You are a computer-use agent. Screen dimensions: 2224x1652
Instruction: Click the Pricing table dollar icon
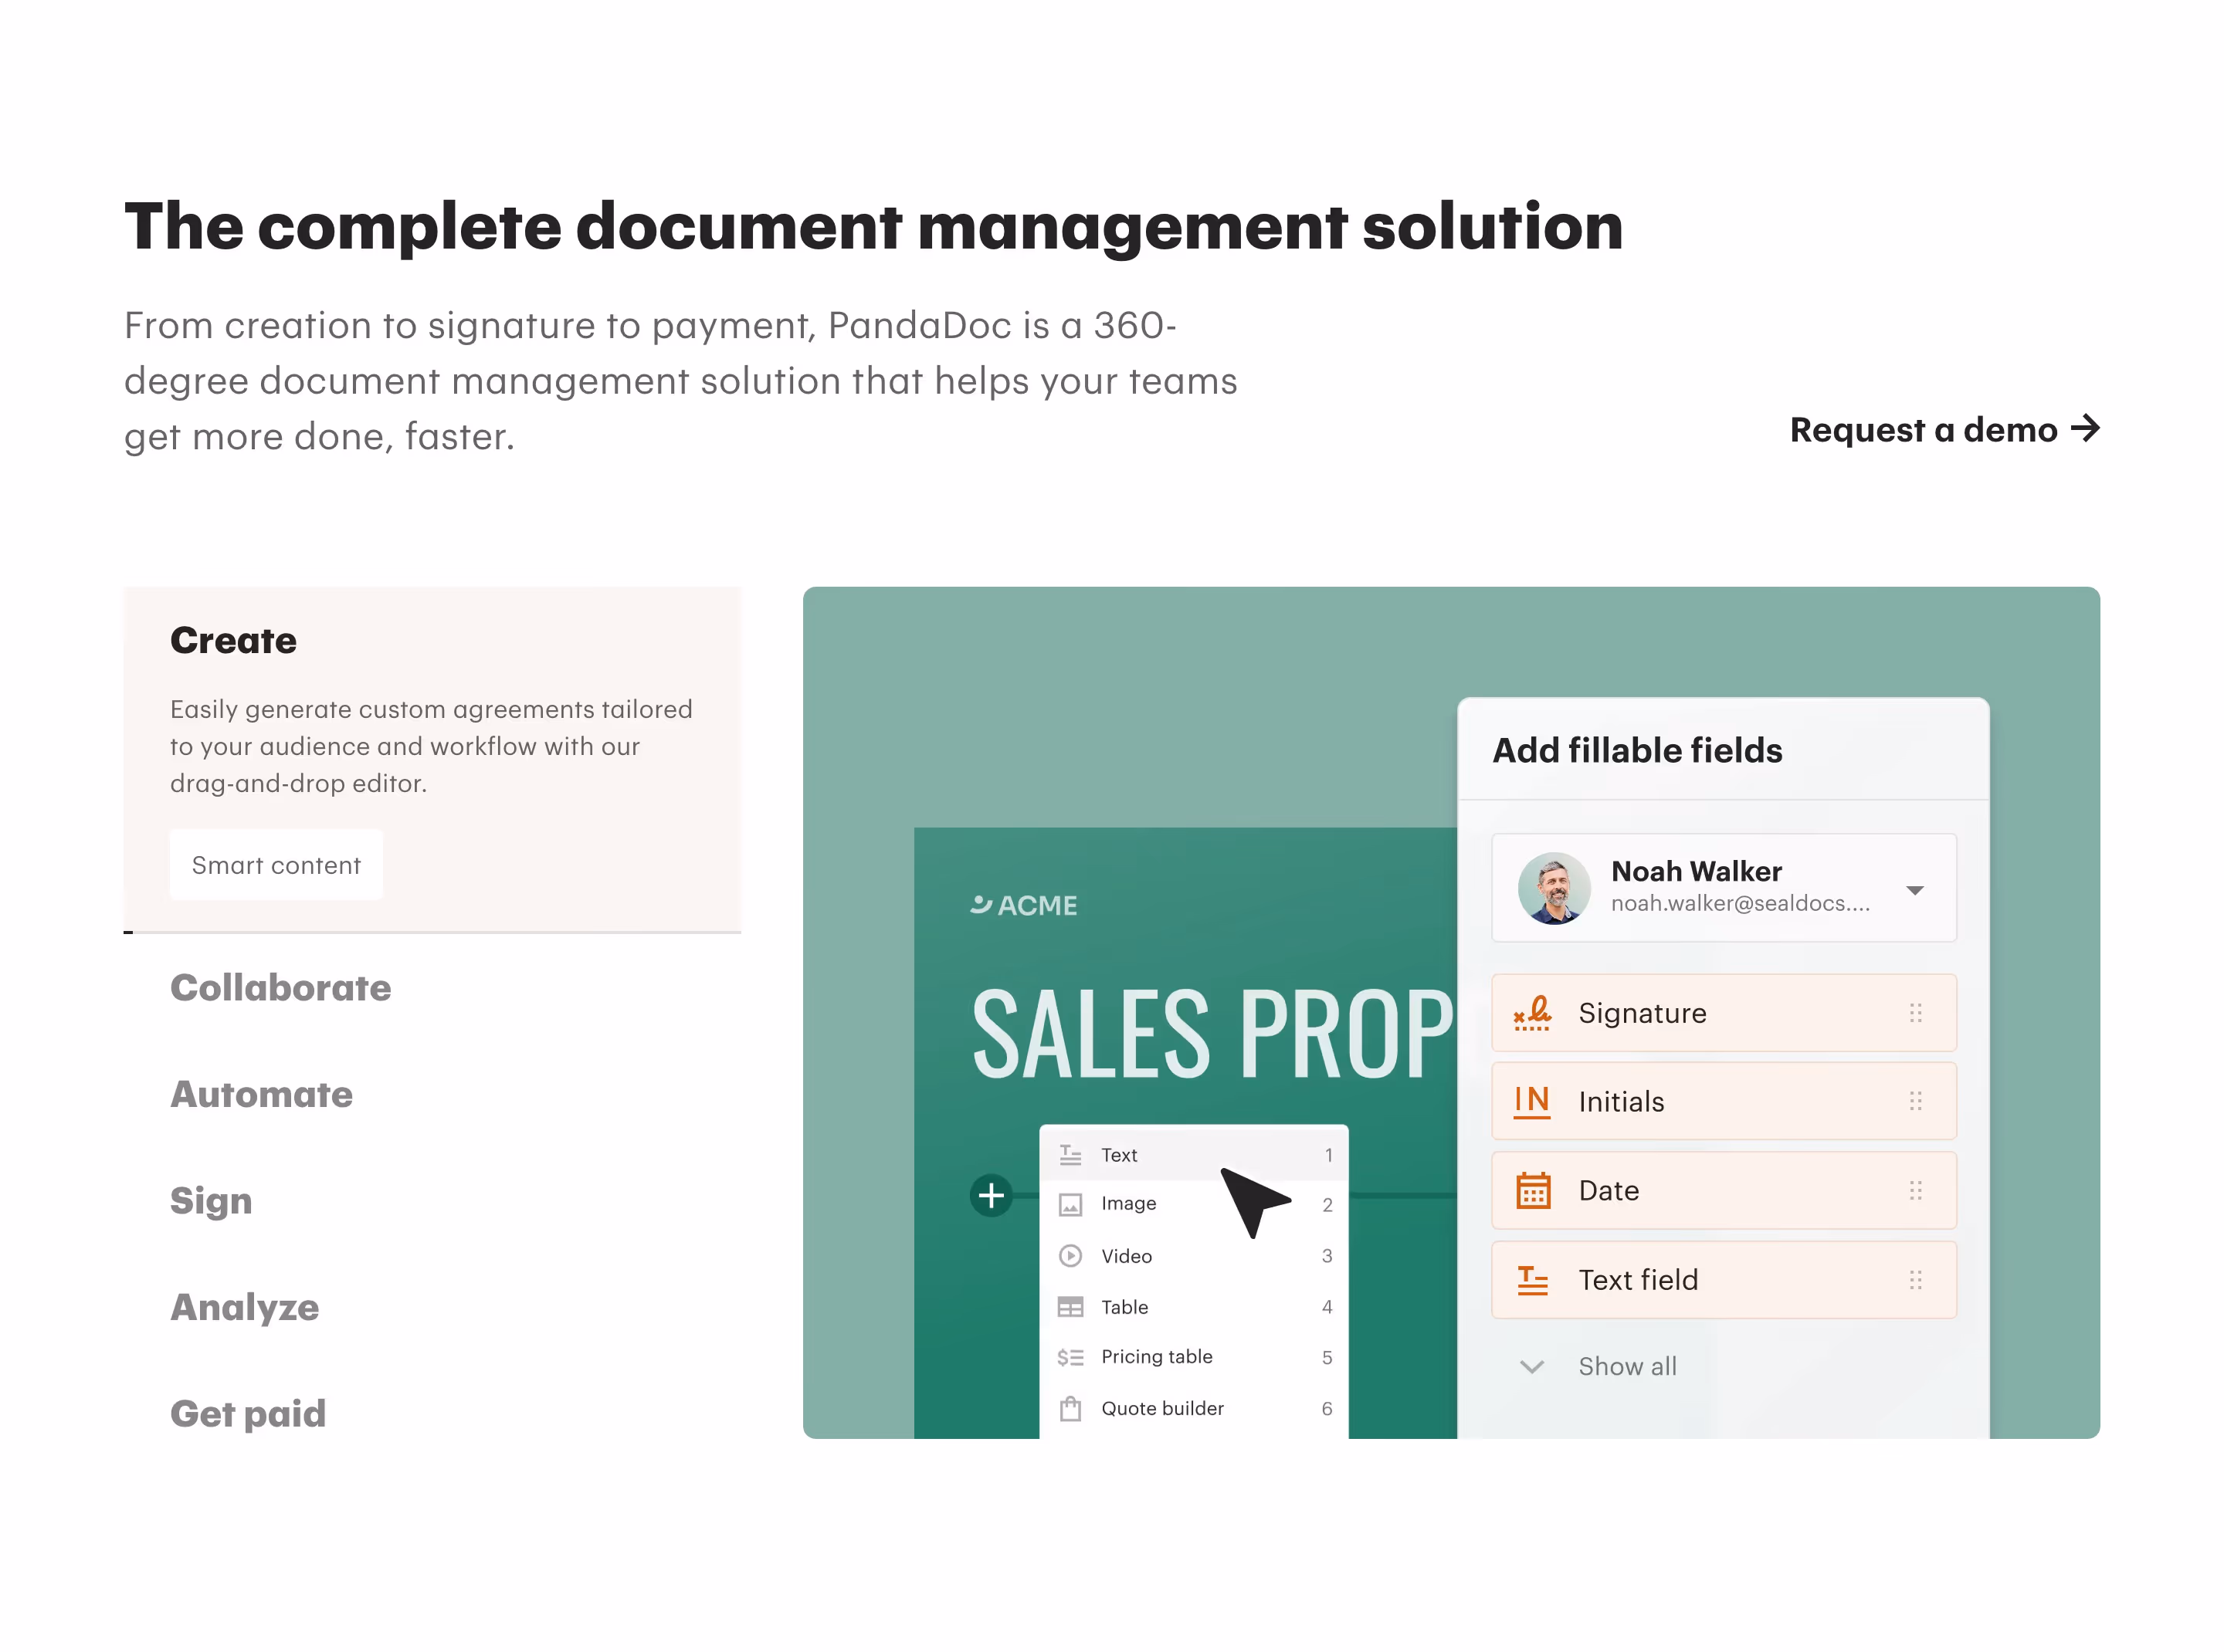click(1070, 1357)
